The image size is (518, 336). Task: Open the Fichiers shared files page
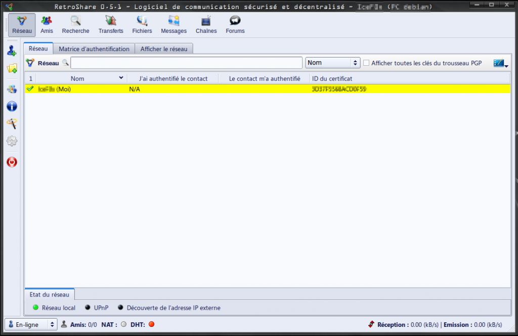(x=142, y=25)
